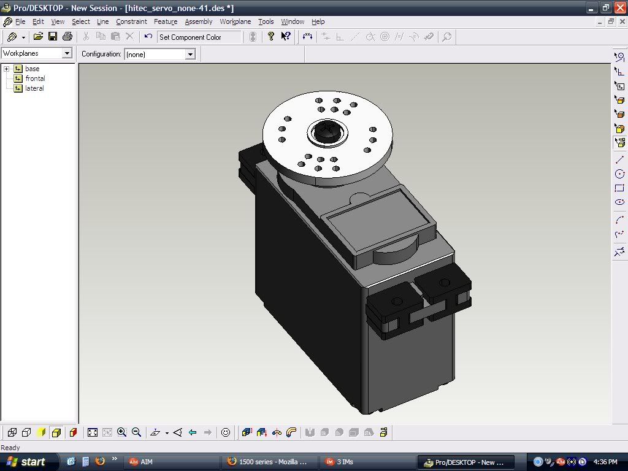Viewport: 628px width, 471px height.
Task: Select the Circle drawing tool
Action: pos(619,174)
